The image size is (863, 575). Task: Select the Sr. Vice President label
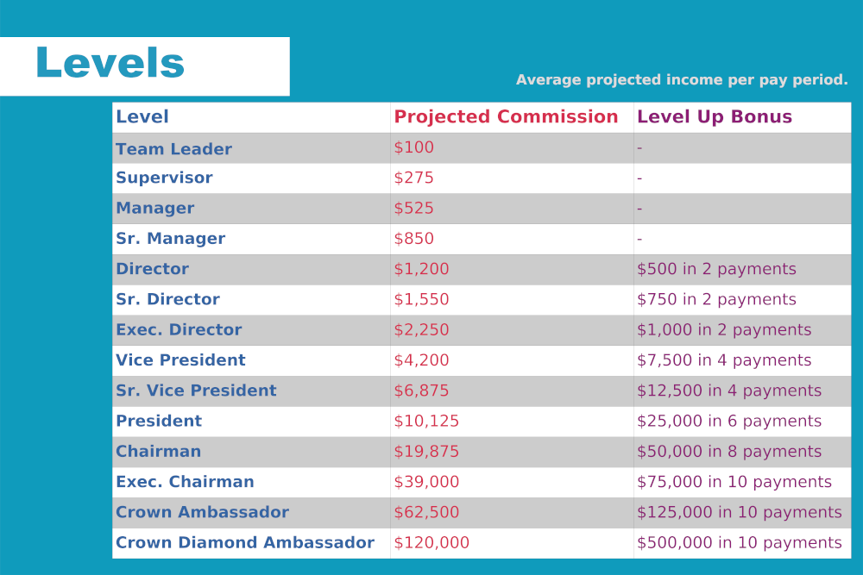pos(196,391)
